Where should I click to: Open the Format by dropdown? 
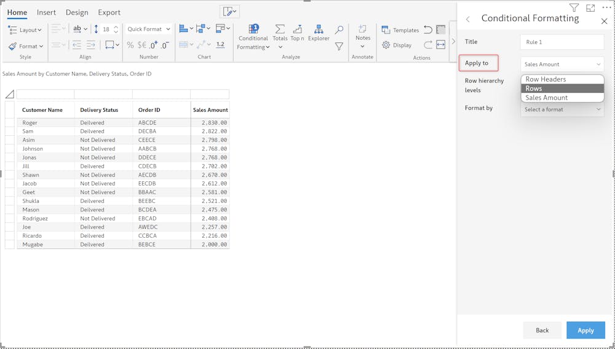pyautogui.click(x=562, y=109)
